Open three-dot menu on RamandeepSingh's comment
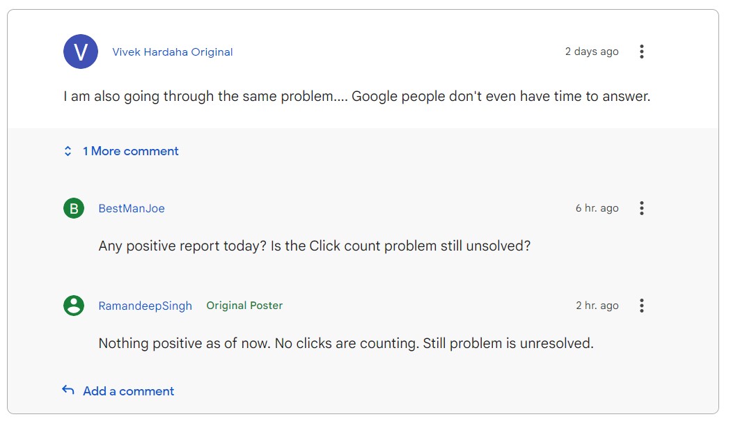Screen dimensions: 740x426 coord(641,306)
